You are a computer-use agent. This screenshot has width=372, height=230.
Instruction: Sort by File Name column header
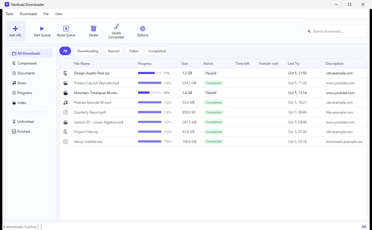82,64
